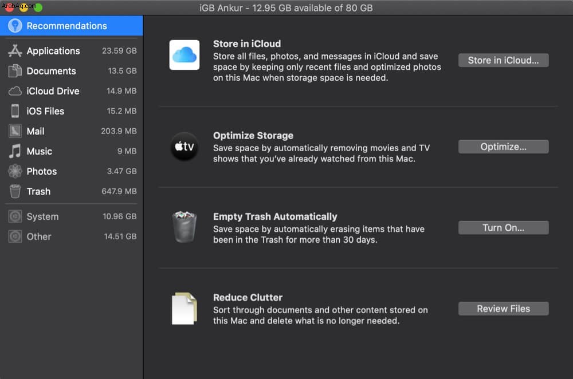Viewport: 573px width, 379px height.
Task: Click the green zoom window button
Action: [x=38, y=7]
